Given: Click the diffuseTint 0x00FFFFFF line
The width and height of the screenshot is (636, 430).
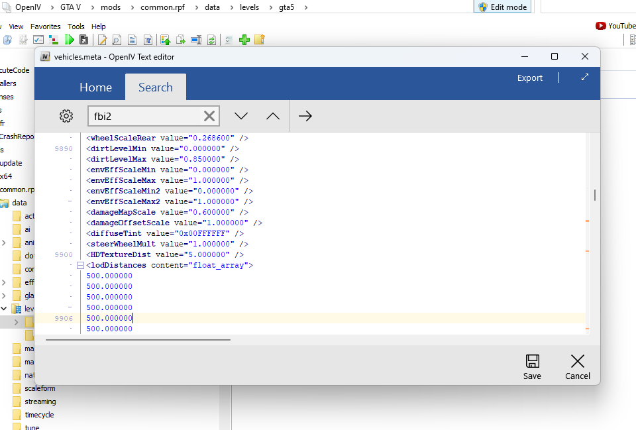Looking at the screenshot, I should (x=165, y=234).
